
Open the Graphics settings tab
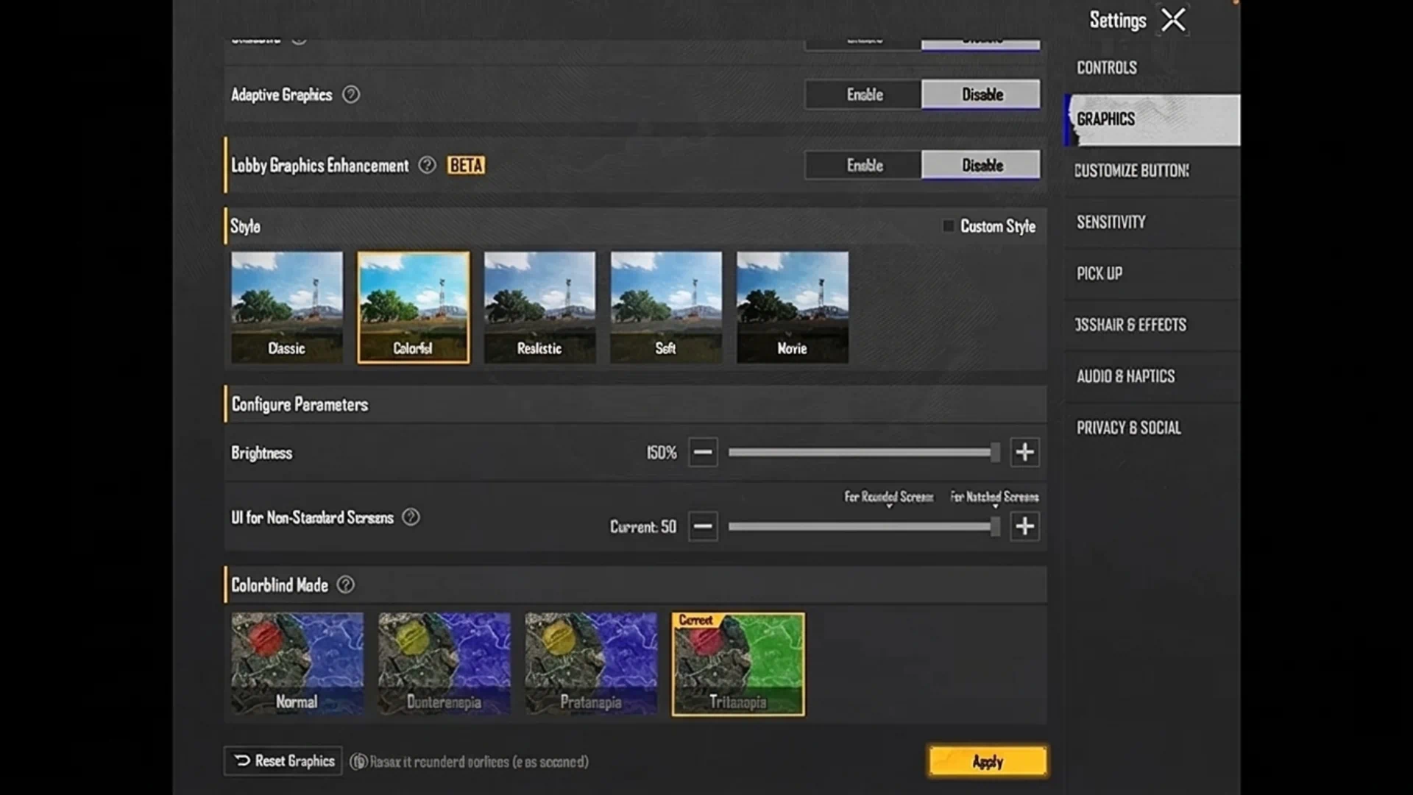click(1152, 119)
